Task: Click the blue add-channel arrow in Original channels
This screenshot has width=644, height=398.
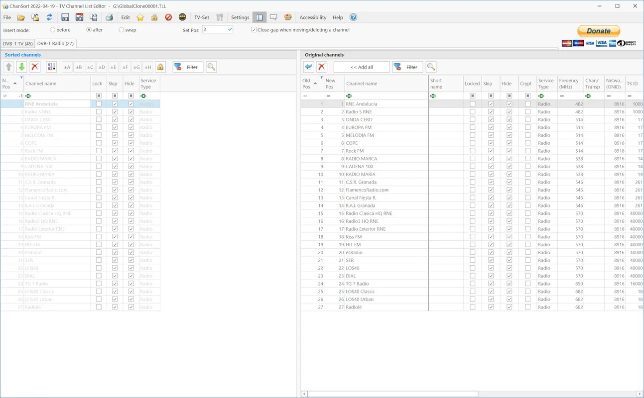Action: click(308, 67)
